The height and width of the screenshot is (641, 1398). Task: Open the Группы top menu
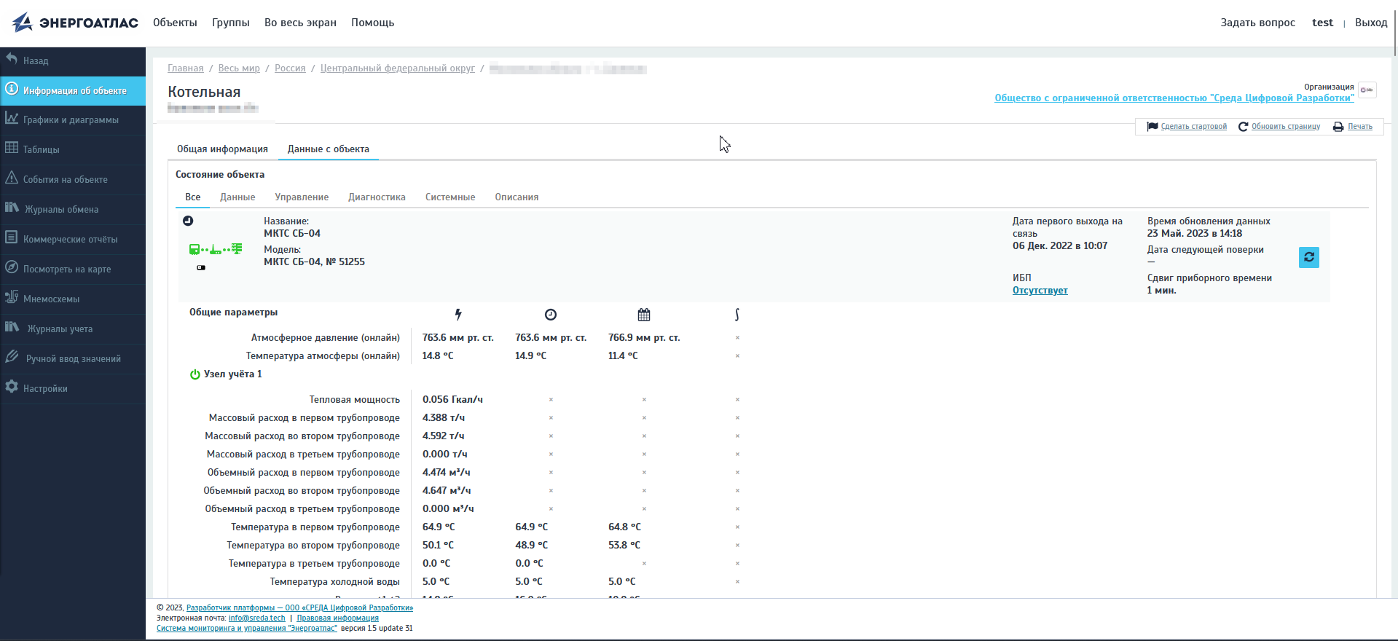click(230, 23)
